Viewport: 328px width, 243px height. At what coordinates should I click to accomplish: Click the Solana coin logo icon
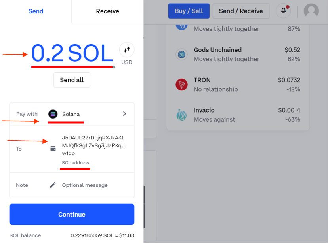53,114
